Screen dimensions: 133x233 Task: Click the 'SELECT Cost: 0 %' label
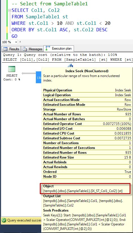12,77
